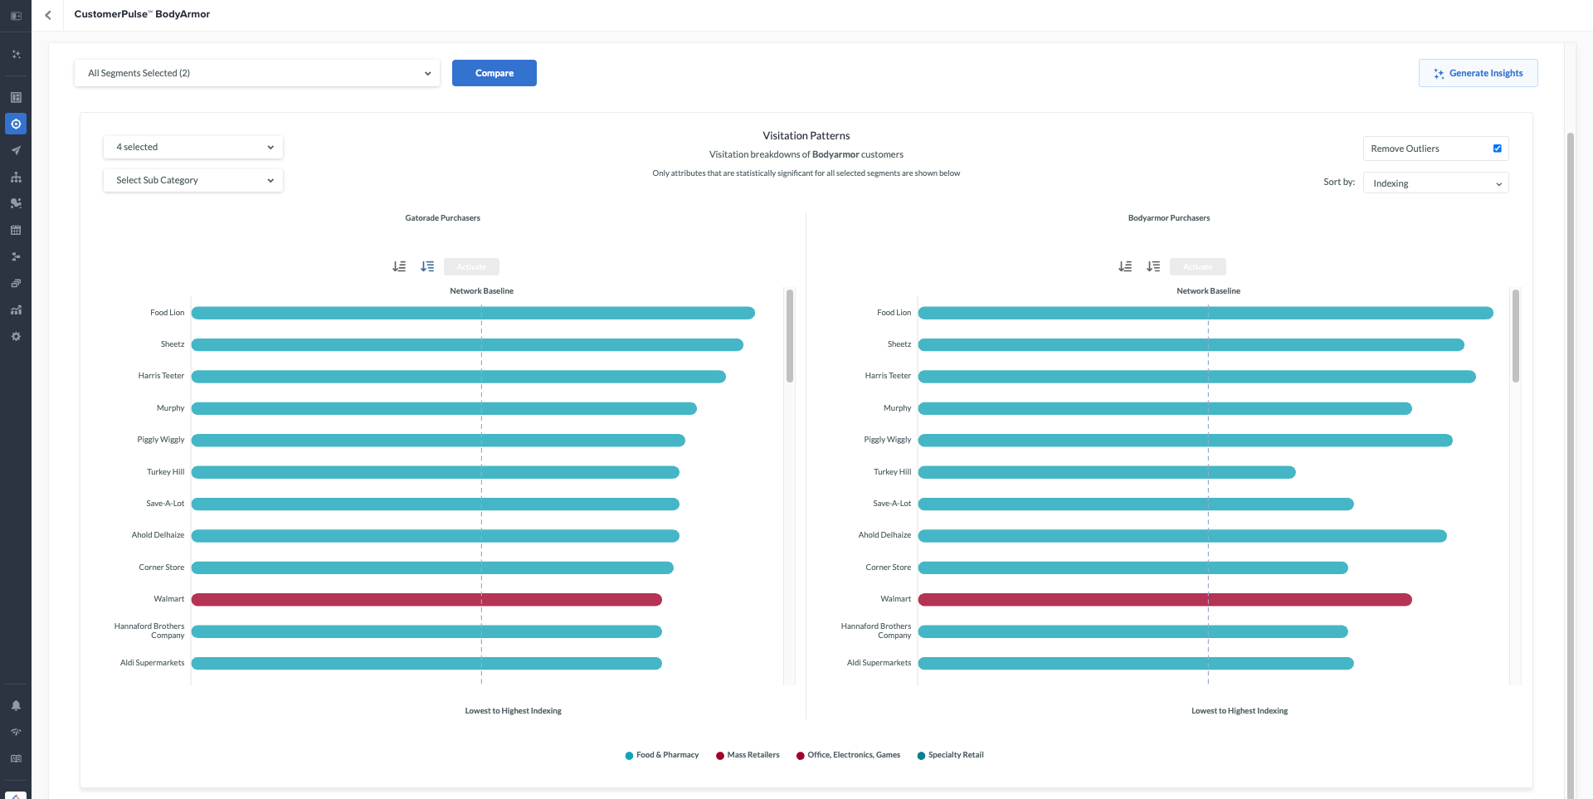Click Save-A-Lot label in Gatorade chart
This screenshot has height=799, width=1593.
coord(165,504)
